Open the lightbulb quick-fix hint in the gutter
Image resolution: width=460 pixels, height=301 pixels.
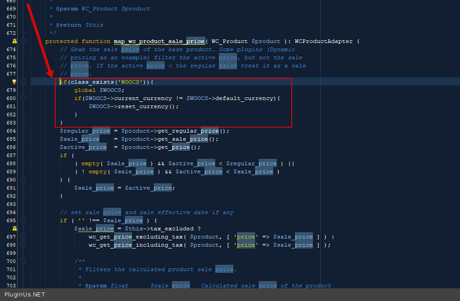click(x=14, y=82)
